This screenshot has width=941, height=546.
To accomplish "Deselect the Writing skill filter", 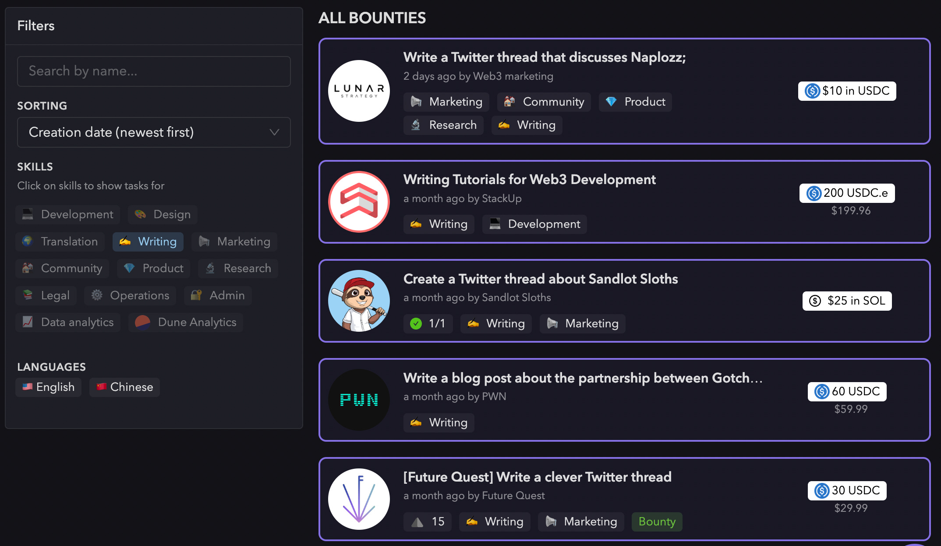I will pyautogui.click(x=148, y=241).
